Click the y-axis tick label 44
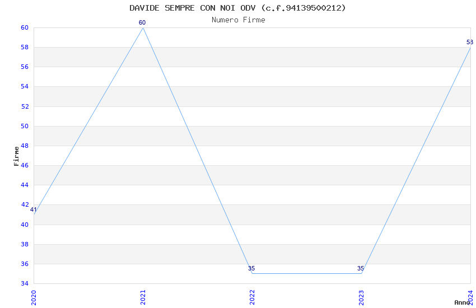The height and width of the screenshot is (308, 476). [25, 185]
